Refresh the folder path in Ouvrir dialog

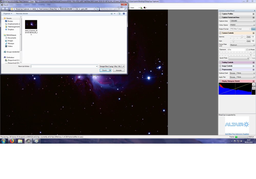97,9
